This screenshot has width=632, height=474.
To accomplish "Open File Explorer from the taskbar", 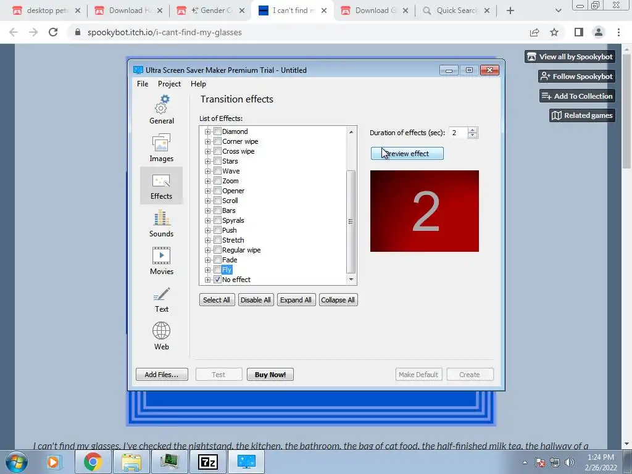I will point(131,462).
